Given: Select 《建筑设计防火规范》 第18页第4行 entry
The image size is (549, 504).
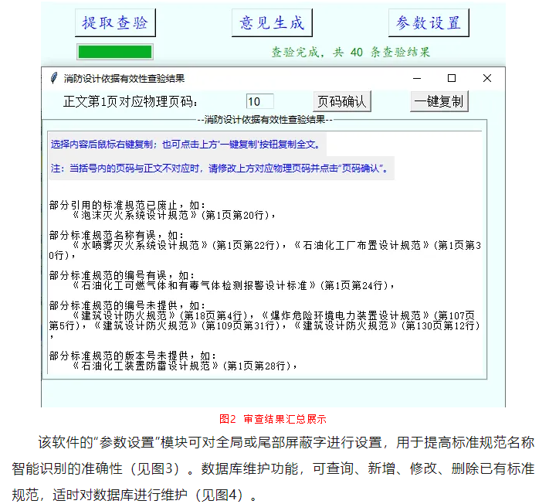Looking at the screenshot, I should pos(162,315).
